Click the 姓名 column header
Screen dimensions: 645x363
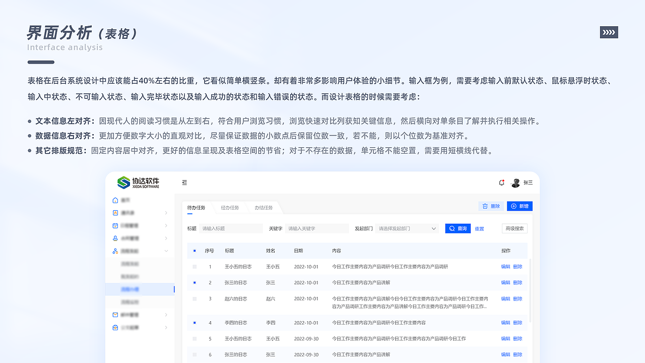tap(271, 251)
